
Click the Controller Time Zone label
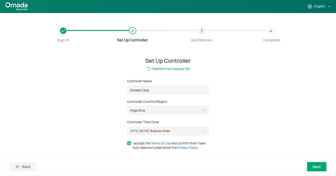143,122
